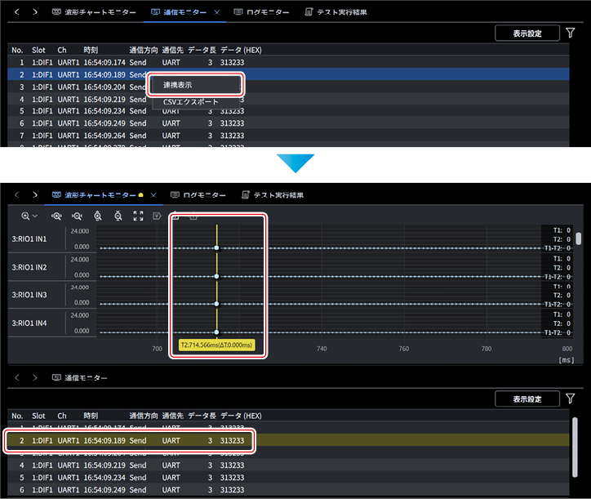This screenshot has width=591, height=499.
Task: Switch to the ログモニター tab in top panel
Action: (261, 12)
